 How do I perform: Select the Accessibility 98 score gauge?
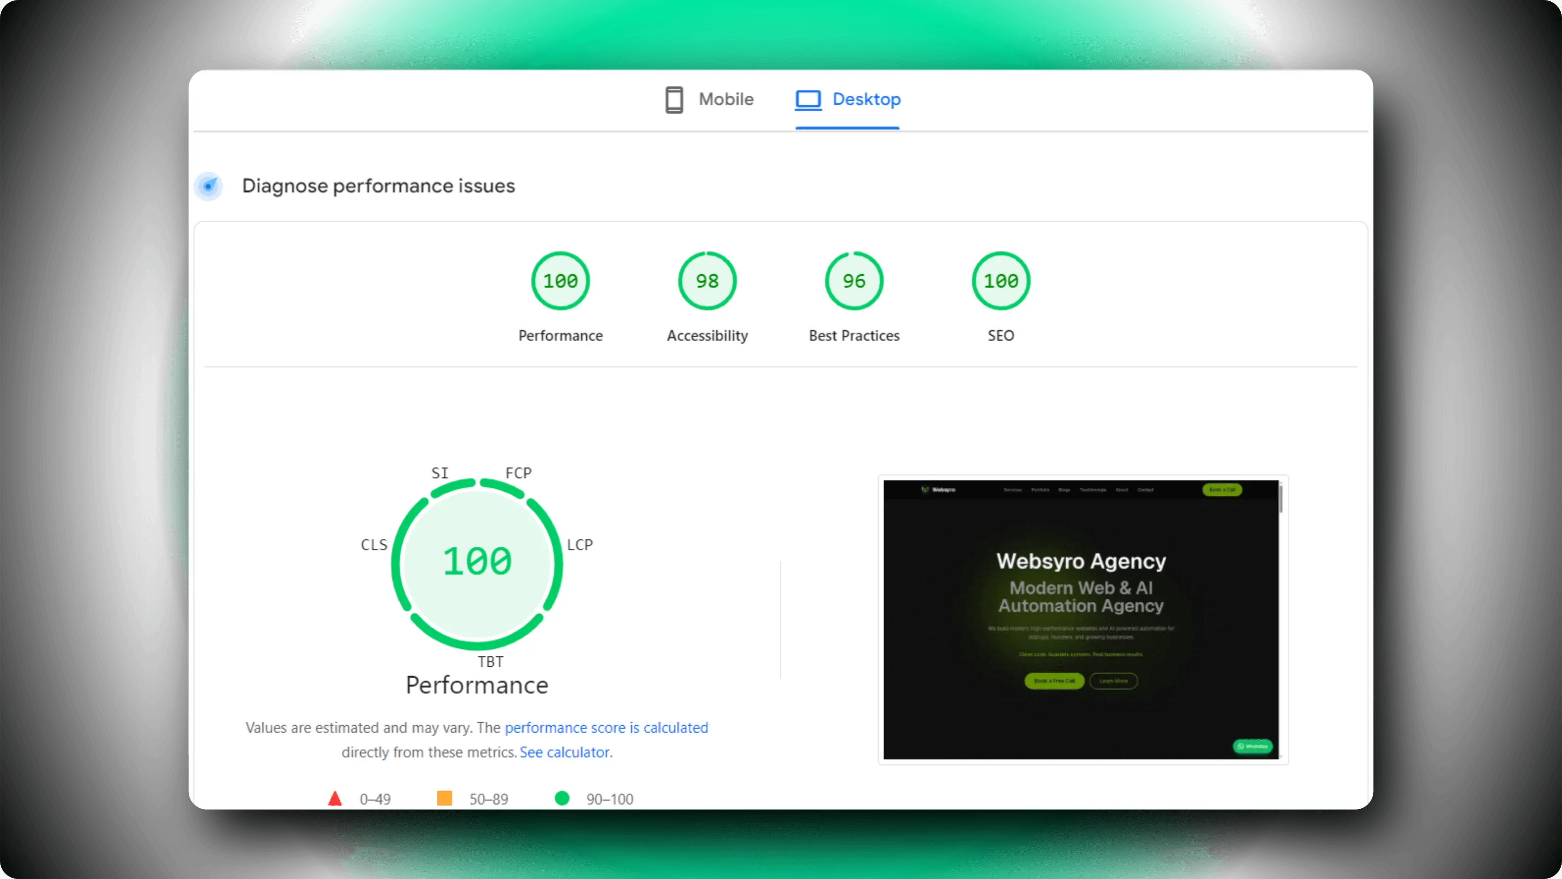(x=707, y=281)
